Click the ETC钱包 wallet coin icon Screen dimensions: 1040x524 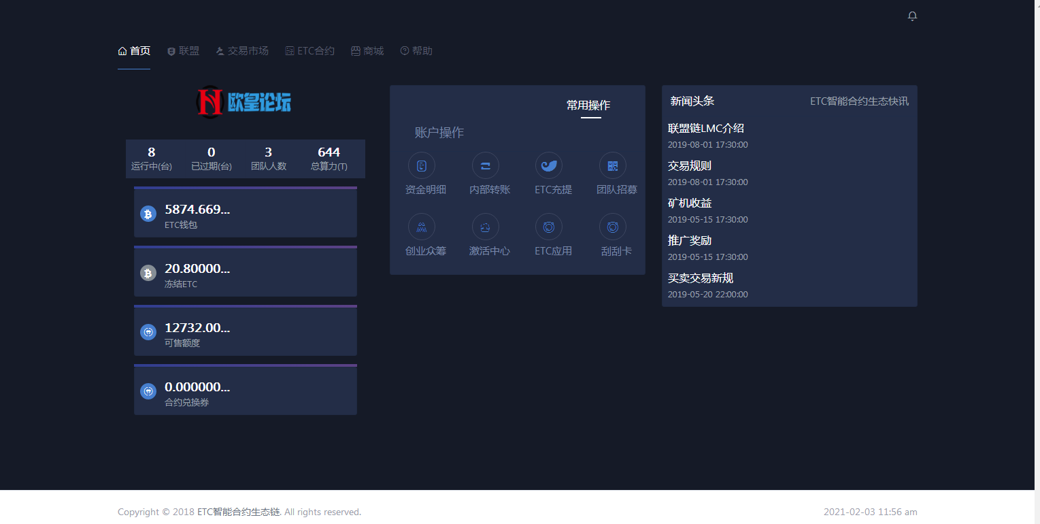tap(148, 213)
